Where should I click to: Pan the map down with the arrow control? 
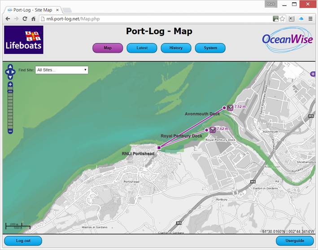10,77
